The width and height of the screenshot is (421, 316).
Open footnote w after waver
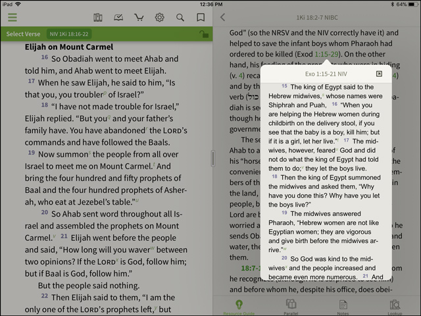153,248
